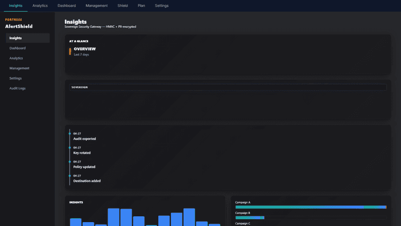Image resolution: width=401 pixels, height=226 pixels.
Task: Click the FORTRESS brand label
Action: tap(14, 20)
